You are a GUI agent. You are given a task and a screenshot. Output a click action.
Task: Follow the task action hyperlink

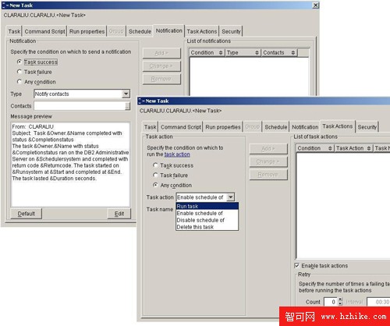point(177,154)
